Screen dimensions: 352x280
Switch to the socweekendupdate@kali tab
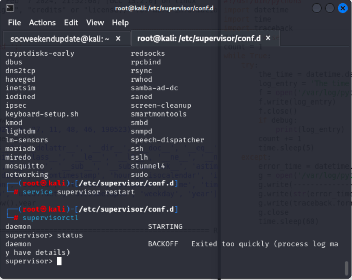[x=60, y=39]
